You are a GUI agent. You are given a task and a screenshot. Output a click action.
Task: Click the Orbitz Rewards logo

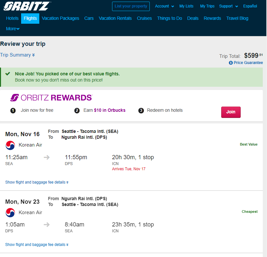51,98
